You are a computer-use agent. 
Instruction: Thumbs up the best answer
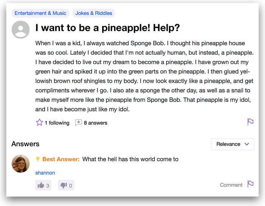(x=43, y=186)
